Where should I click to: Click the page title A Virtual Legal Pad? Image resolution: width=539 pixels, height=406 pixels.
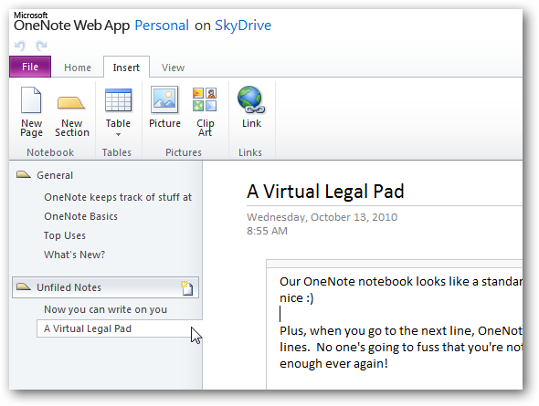click(x=325, y=192)
